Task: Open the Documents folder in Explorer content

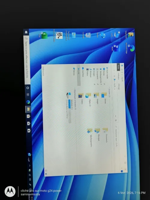Action: pos(105,135)
